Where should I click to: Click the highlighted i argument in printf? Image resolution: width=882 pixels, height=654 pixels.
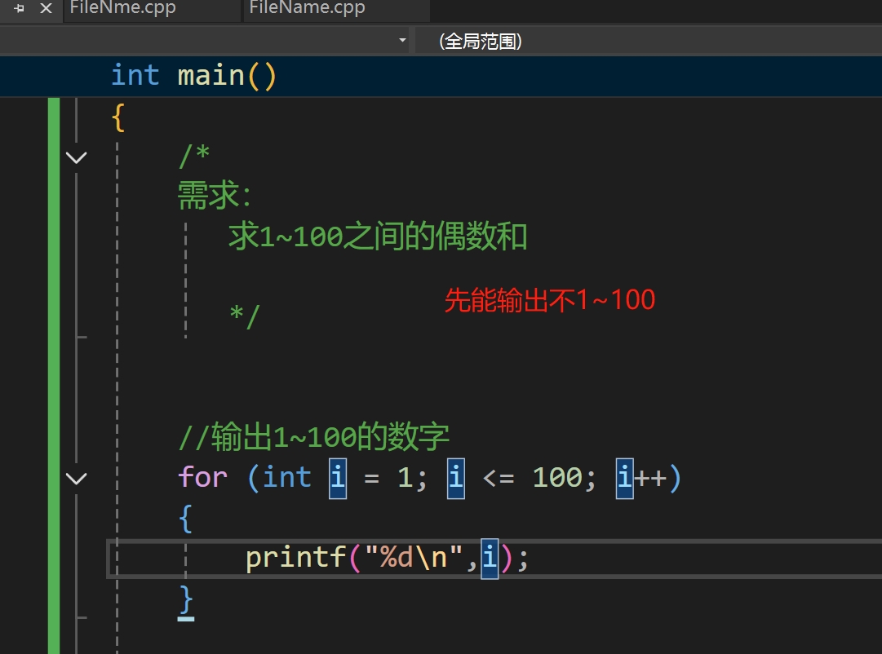490,559
